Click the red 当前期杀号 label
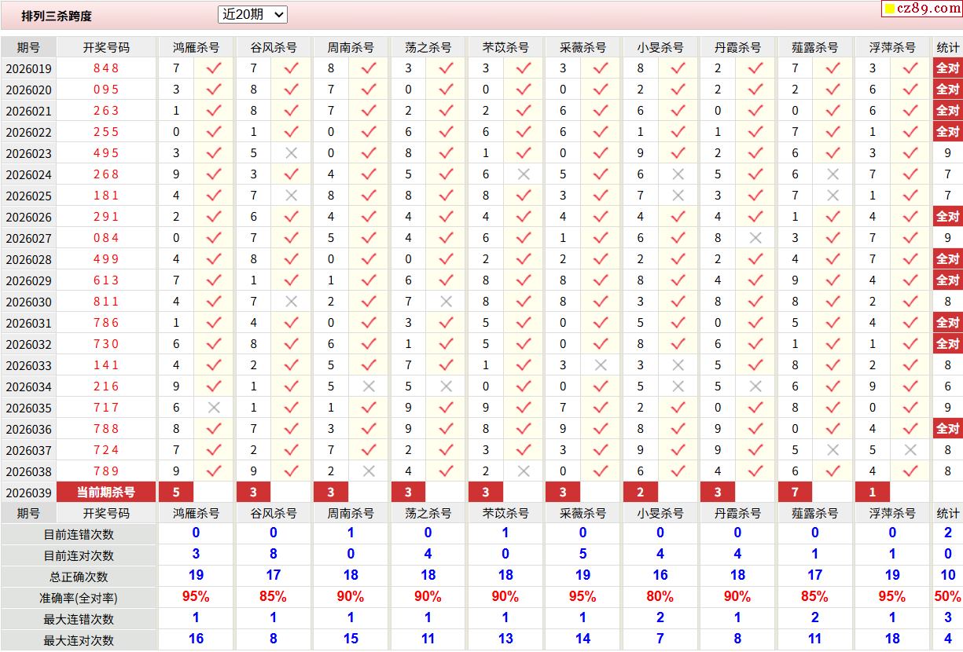 pos(106,493)
